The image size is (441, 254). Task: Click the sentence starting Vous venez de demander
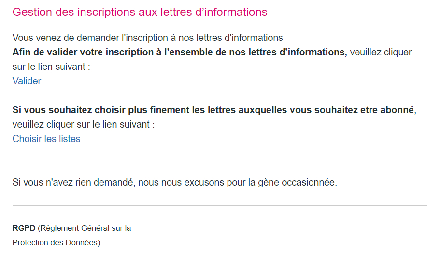click(148, 38)
